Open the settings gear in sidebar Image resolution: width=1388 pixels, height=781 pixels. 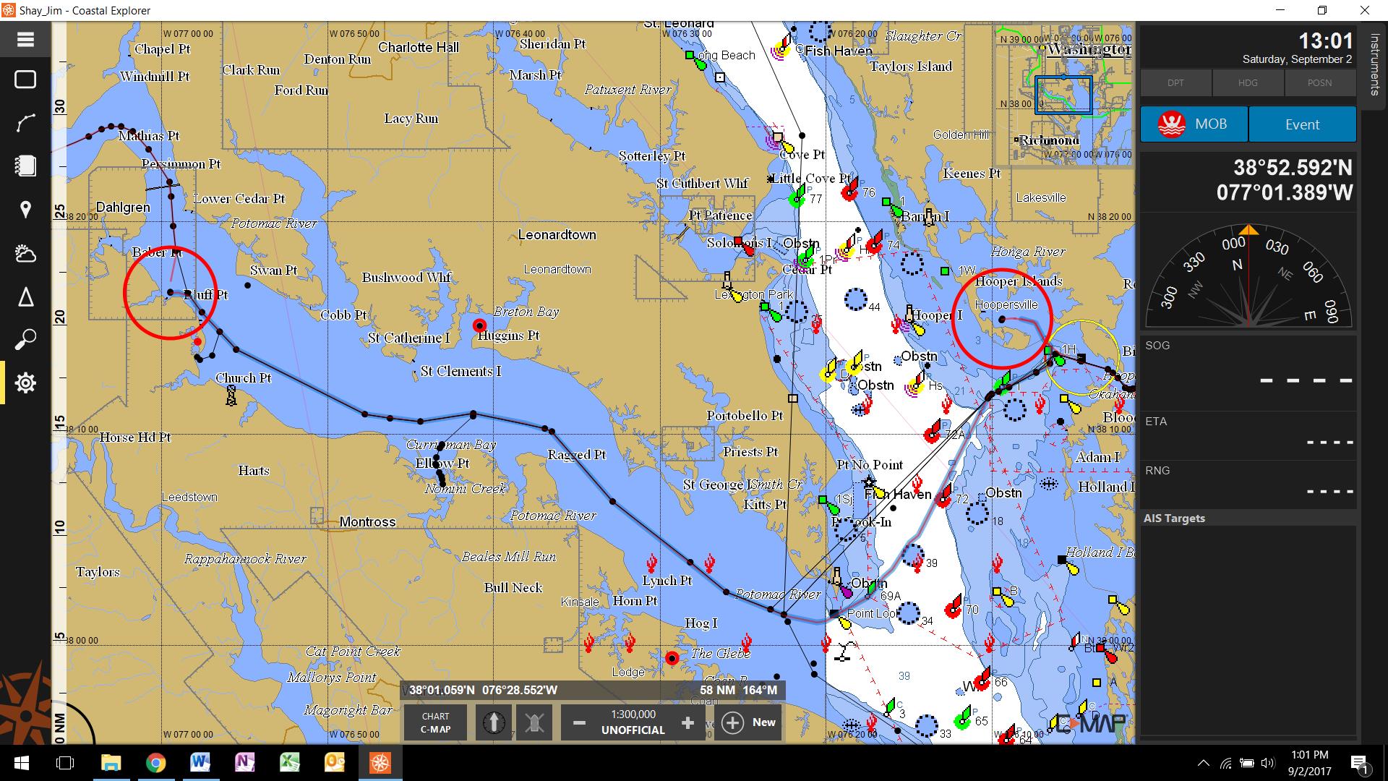(x=25, y=383)
